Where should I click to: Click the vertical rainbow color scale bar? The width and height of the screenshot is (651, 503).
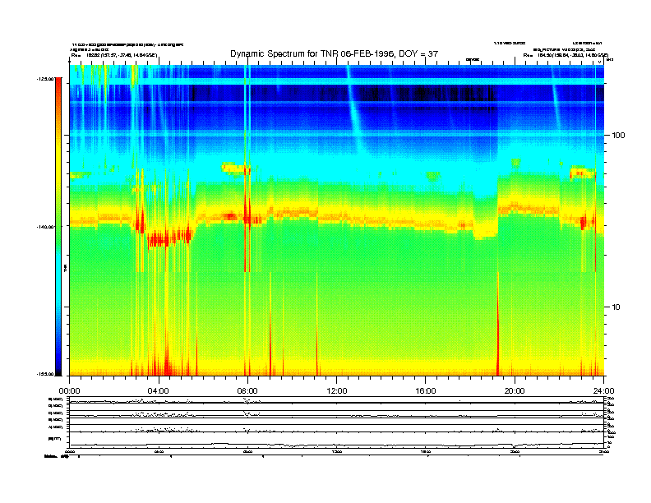[58, 227]
